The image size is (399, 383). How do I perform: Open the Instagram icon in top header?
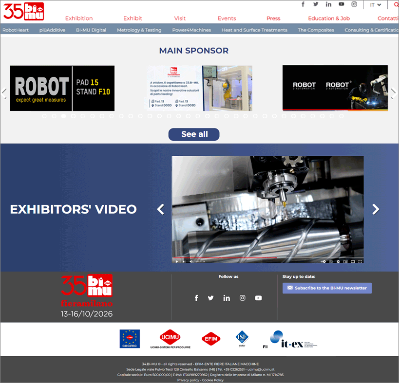tap(354, 4)
